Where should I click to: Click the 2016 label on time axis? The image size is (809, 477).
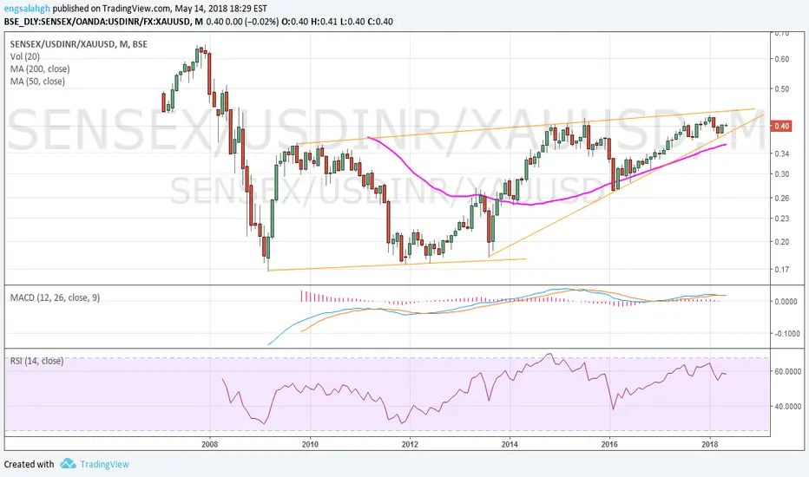point(609,444)
